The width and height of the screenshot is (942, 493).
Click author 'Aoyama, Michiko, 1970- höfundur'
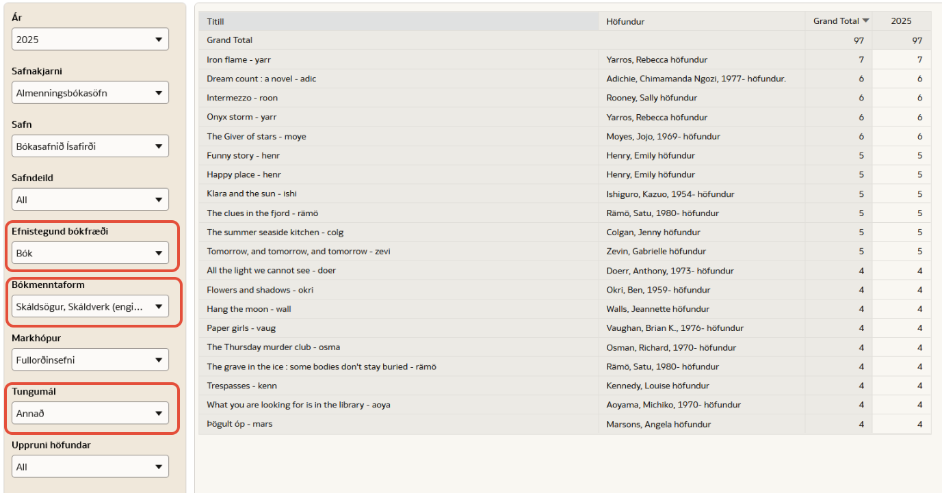point(673,405)
